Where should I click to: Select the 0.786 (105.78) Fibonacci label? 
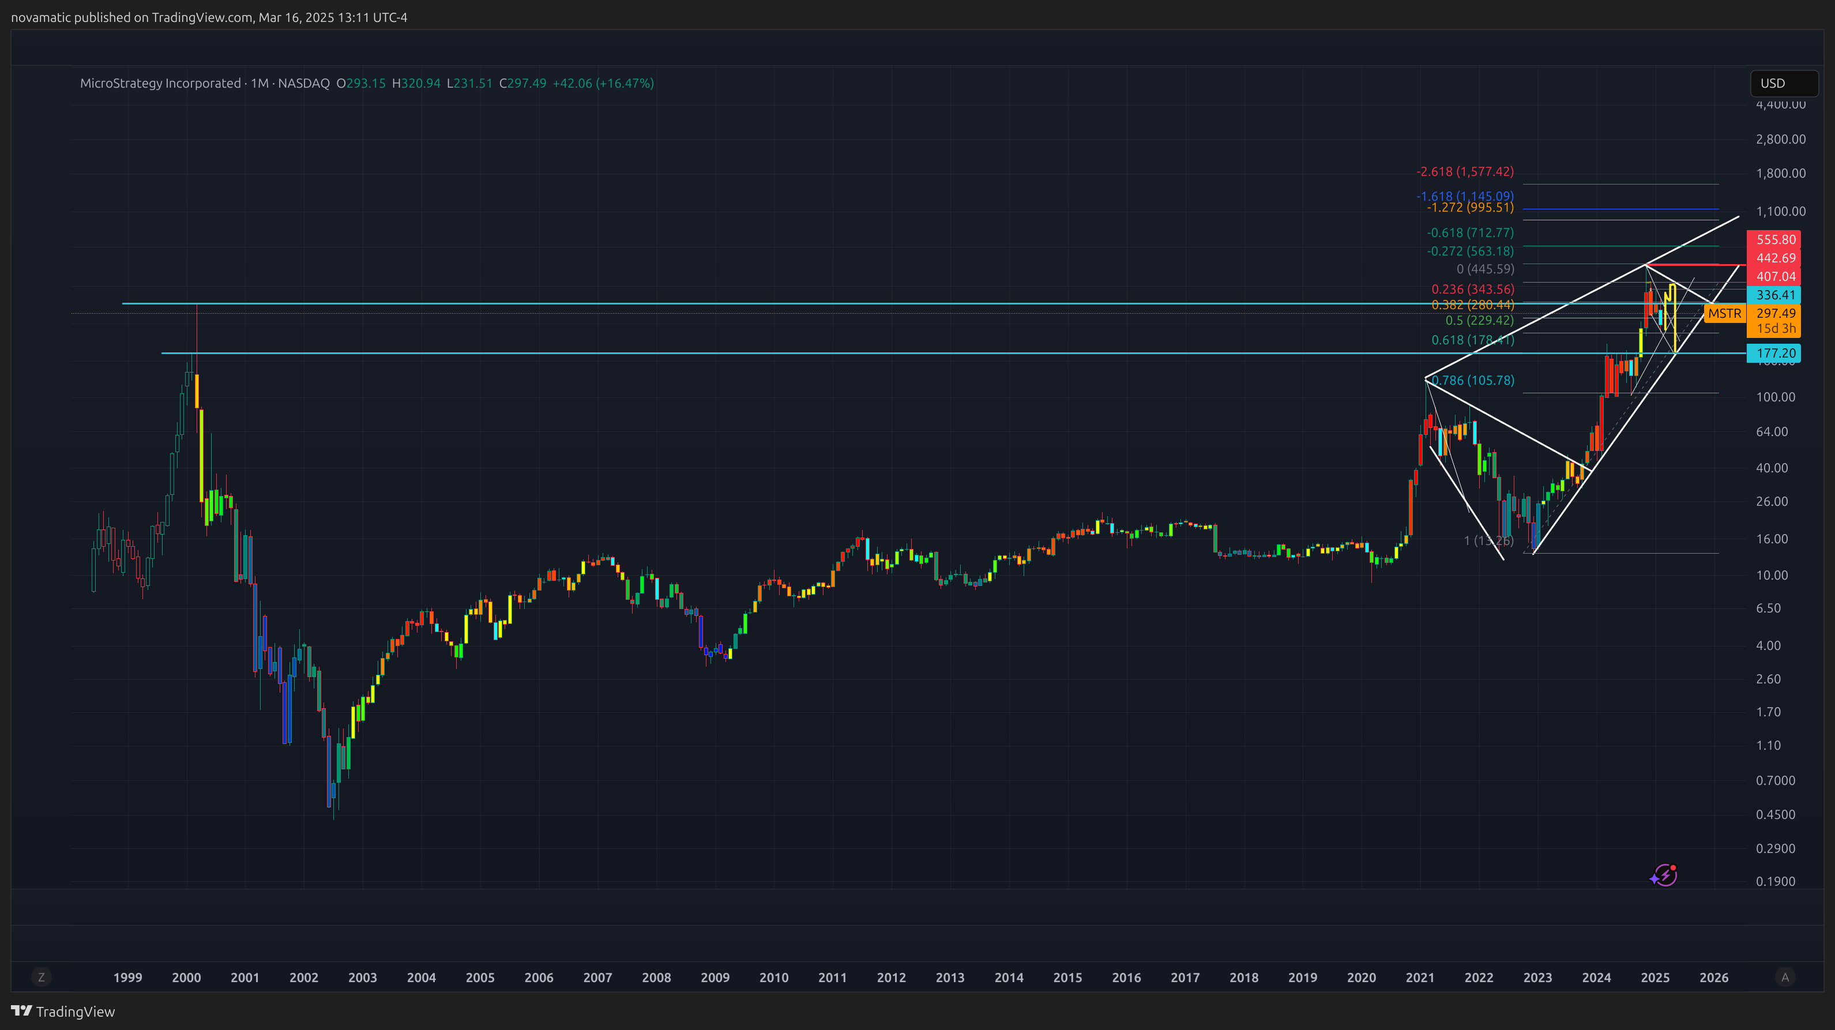pos(1473,381)
